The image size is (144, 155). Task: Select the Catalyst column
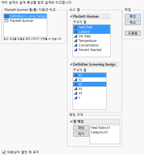(92, 31)
